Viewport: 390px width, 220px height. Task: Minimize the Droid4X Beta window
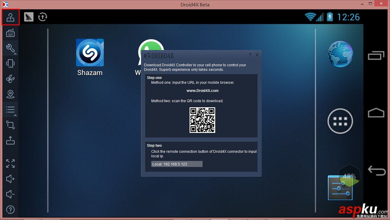point(362,4)
